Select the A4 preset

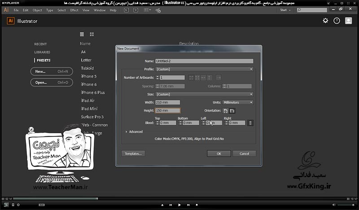point(83,52)
